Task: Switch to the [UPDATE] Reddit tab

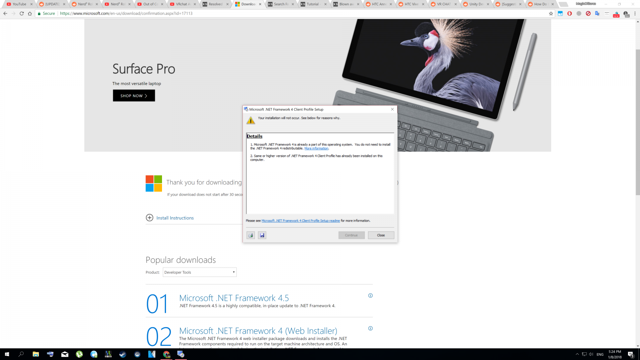Action: (x=52, y=4)
